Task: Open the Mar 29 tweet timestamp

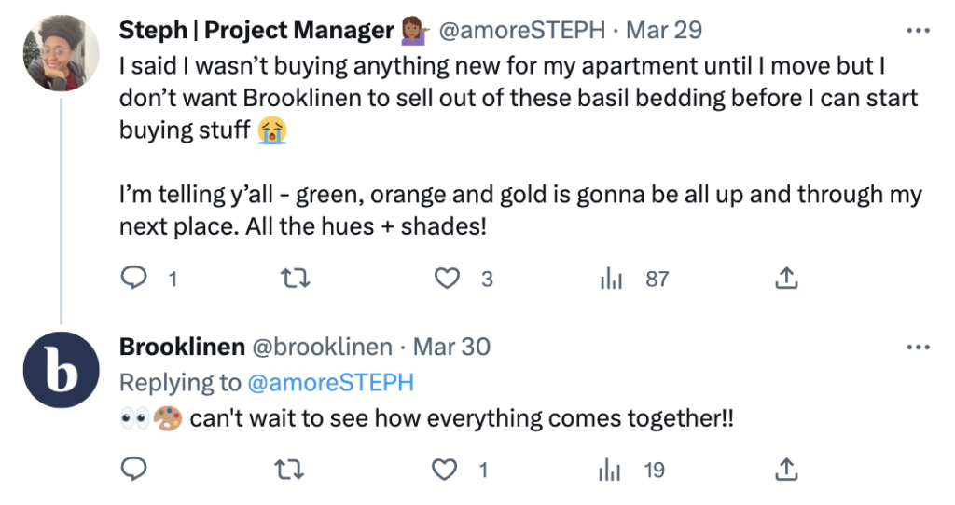Action: tap(663, 31)
